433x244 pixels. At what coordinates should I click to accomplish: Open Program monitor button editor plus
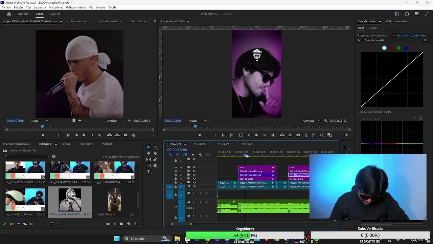[346, 135]
